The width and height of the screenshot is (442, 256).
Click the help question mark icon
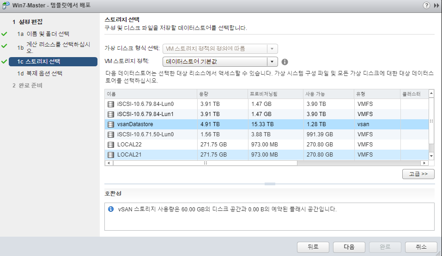[426, 6]
